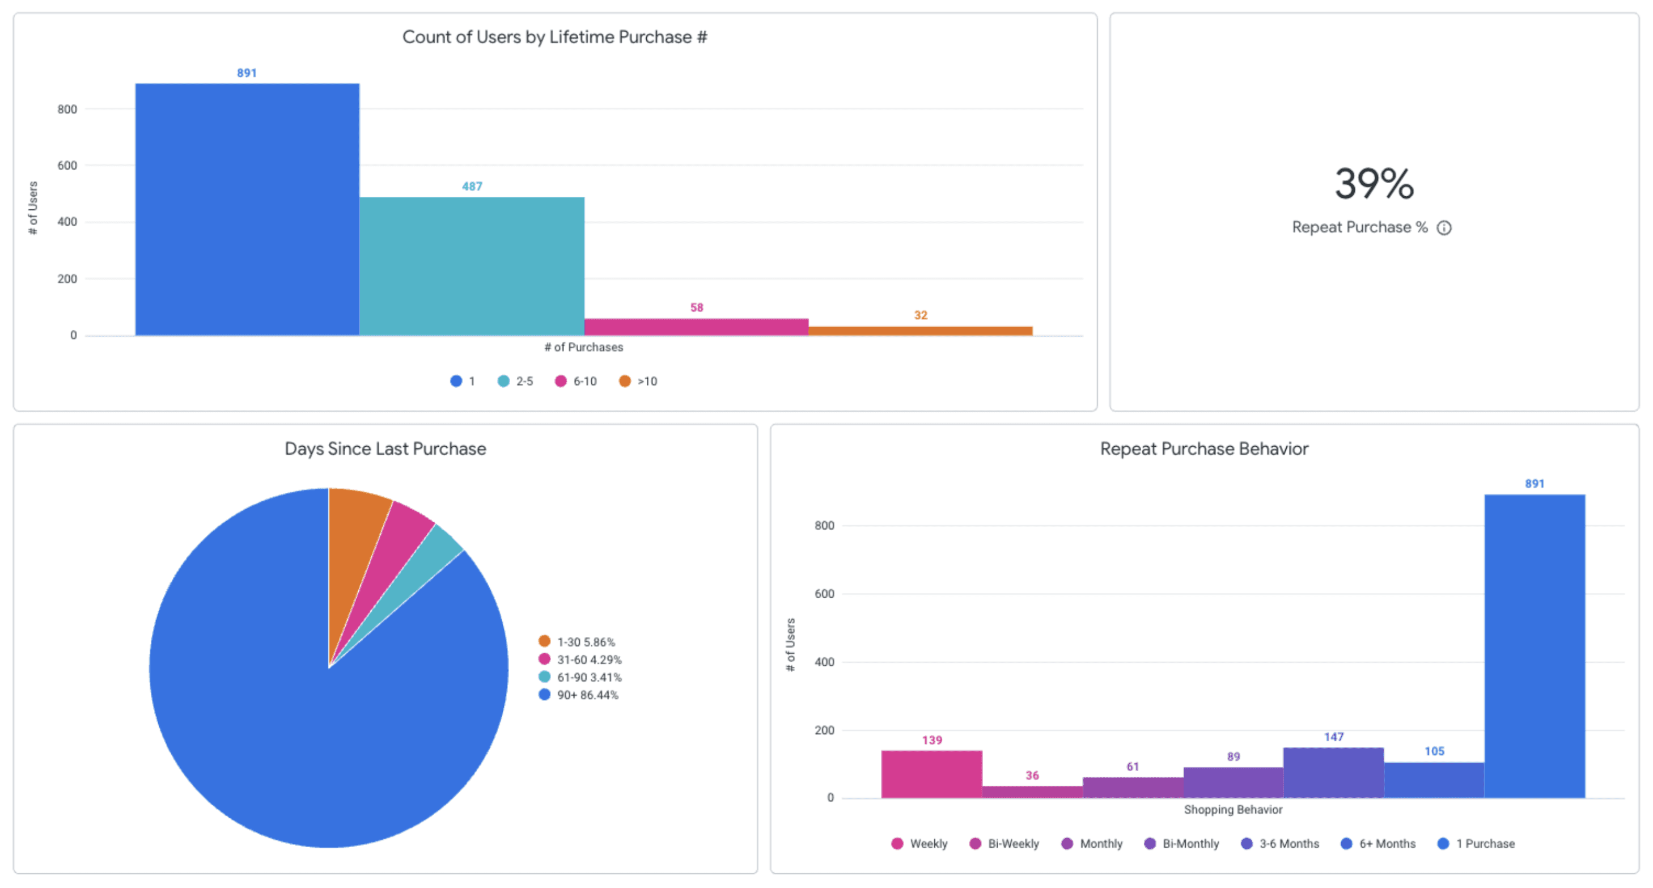Click the 891 blue bar in lifetime purchases
This screenshot has width=1653, height=888.
click(x=247, y=209)
